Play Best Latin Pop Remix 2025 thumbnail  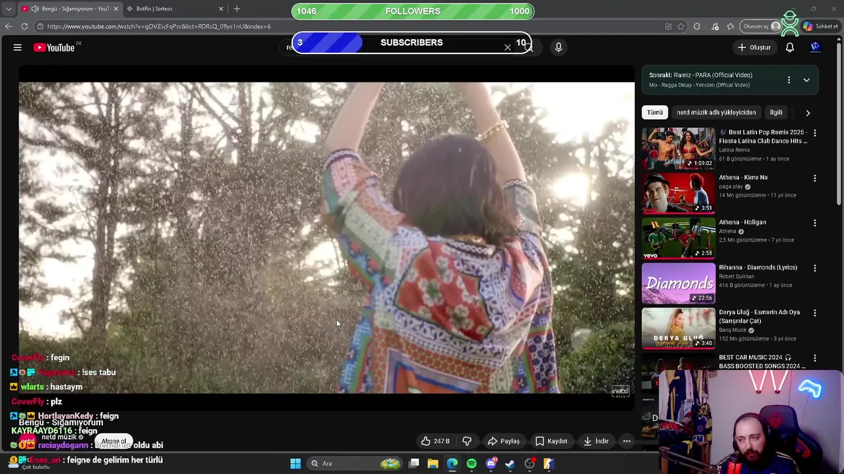tap(678, 148)
